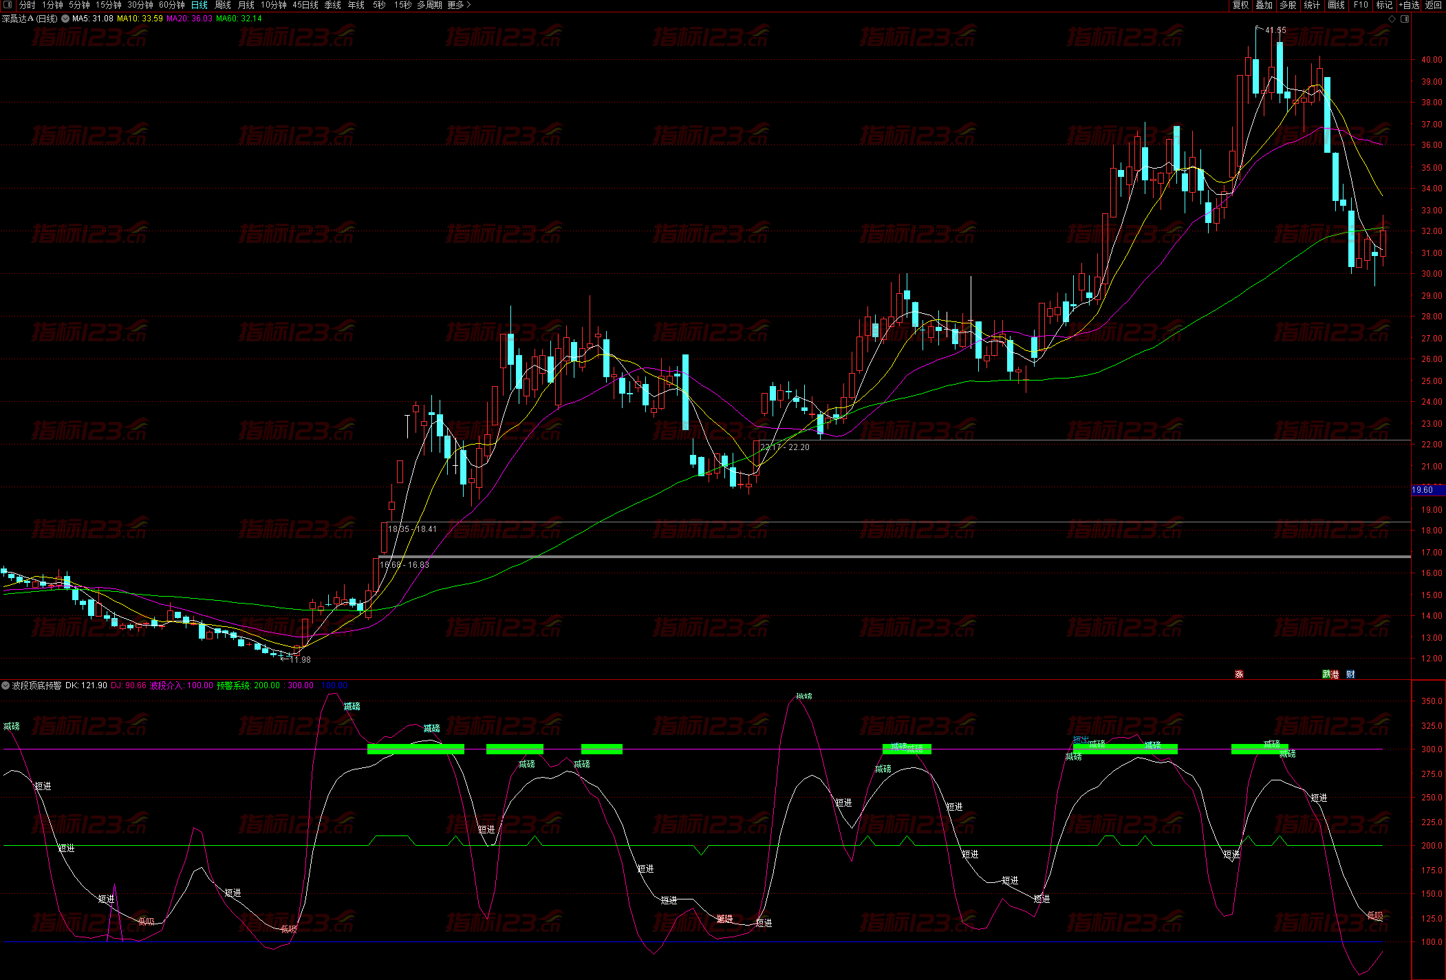
Task: Select the 30分钟 period
Action: click(140, 5)
